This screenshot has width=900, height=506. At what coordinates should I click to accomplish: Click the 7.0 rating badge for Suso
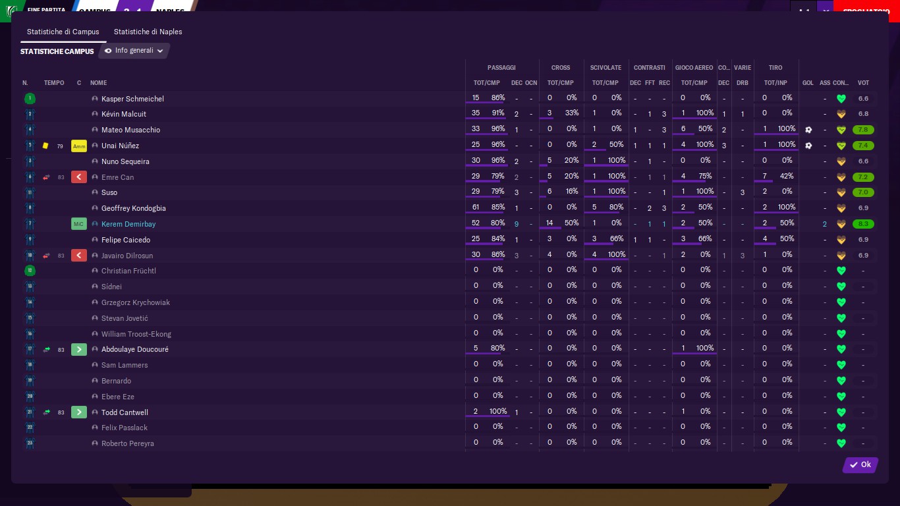pyautogui.click(x=863, y=192)
